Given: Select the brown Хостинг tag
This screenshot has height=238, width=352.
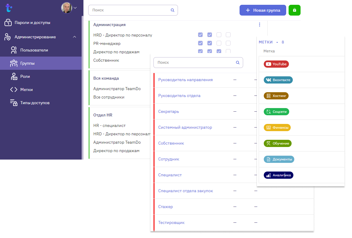Looking at the screenshot, I should tap(276, 96).
